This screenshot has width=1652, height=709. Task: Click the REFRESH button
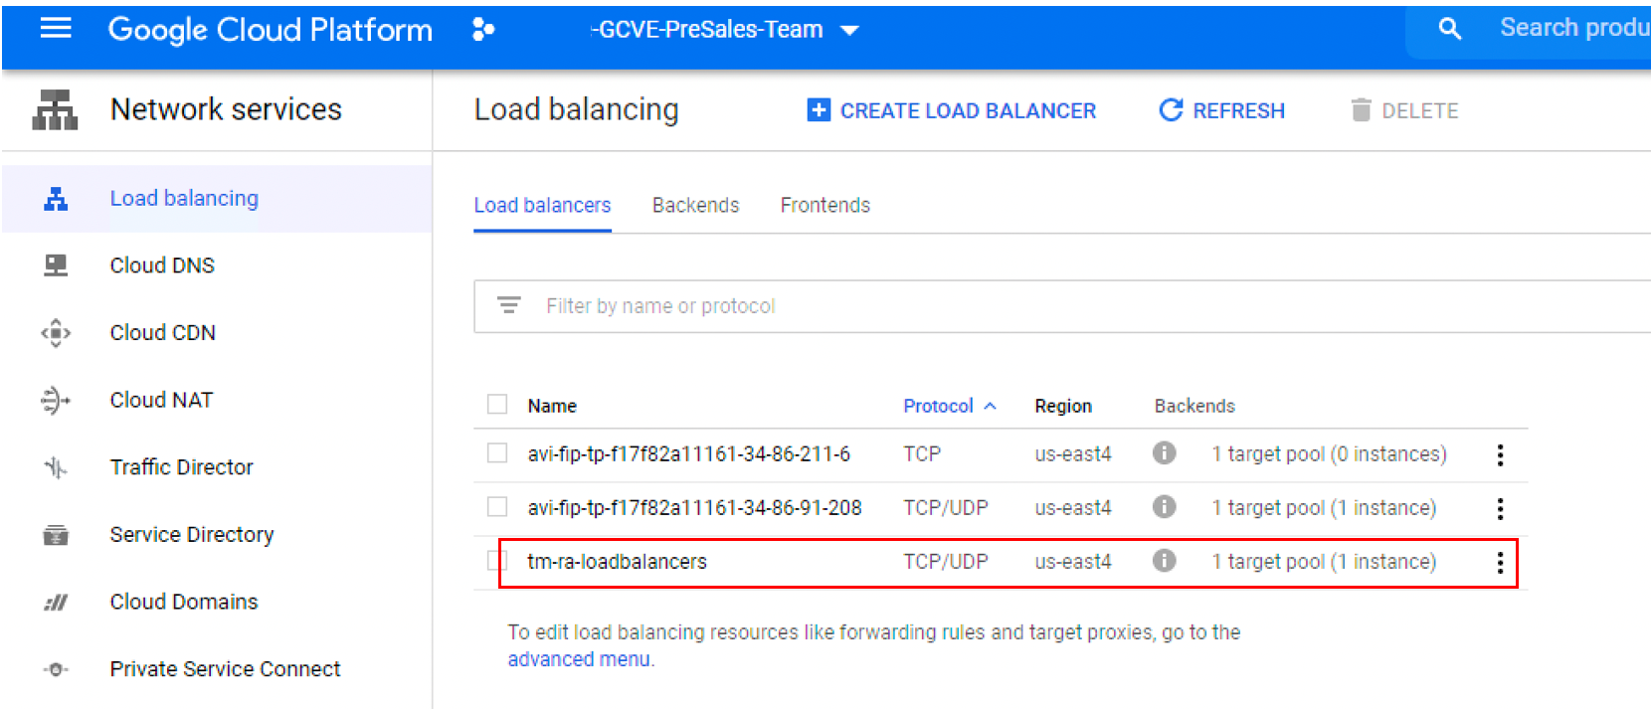click(1222, 110)
